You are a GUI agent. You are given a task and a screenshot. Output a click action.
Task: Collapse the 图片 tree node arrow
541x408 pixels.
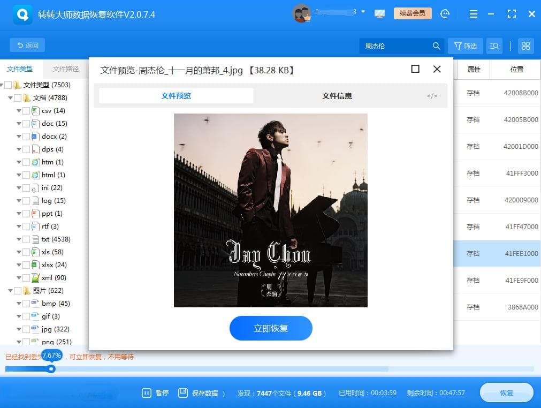[x=10, y=291]
